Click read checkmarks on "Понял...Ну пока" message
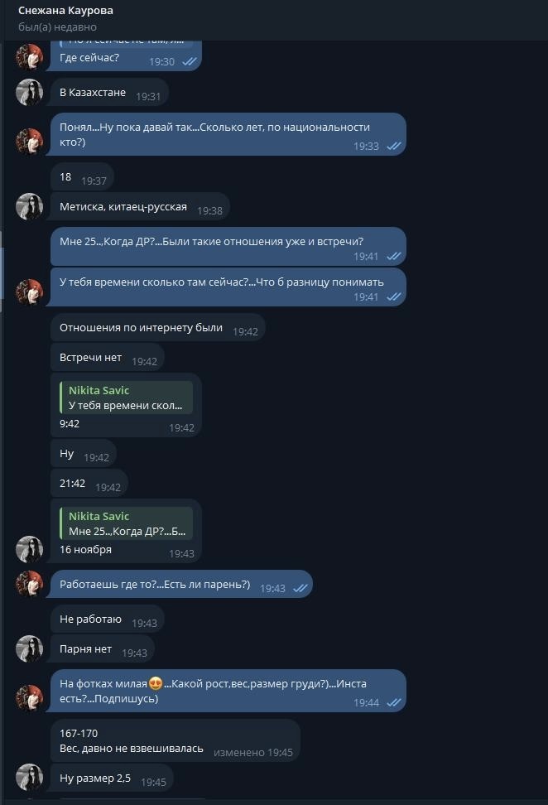Screen dimensions: 548x805 (393, 147)
